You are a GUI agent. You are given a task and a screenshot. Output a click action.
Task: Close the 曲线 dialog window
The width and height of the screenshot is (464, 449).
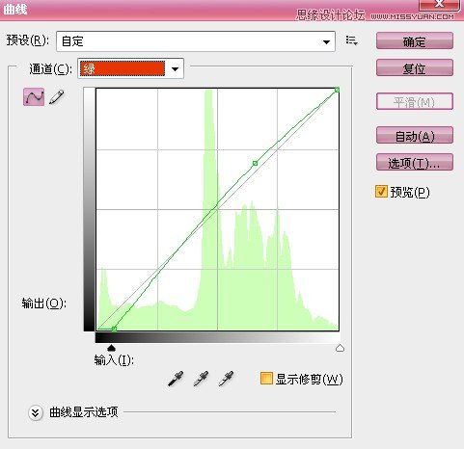pos(439,4)
